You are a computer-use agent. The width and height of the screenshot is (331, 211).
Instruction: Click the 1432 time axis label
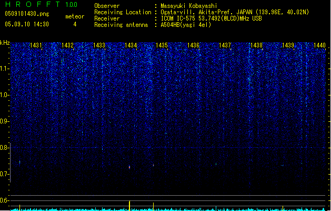click(x=67, y=45)
